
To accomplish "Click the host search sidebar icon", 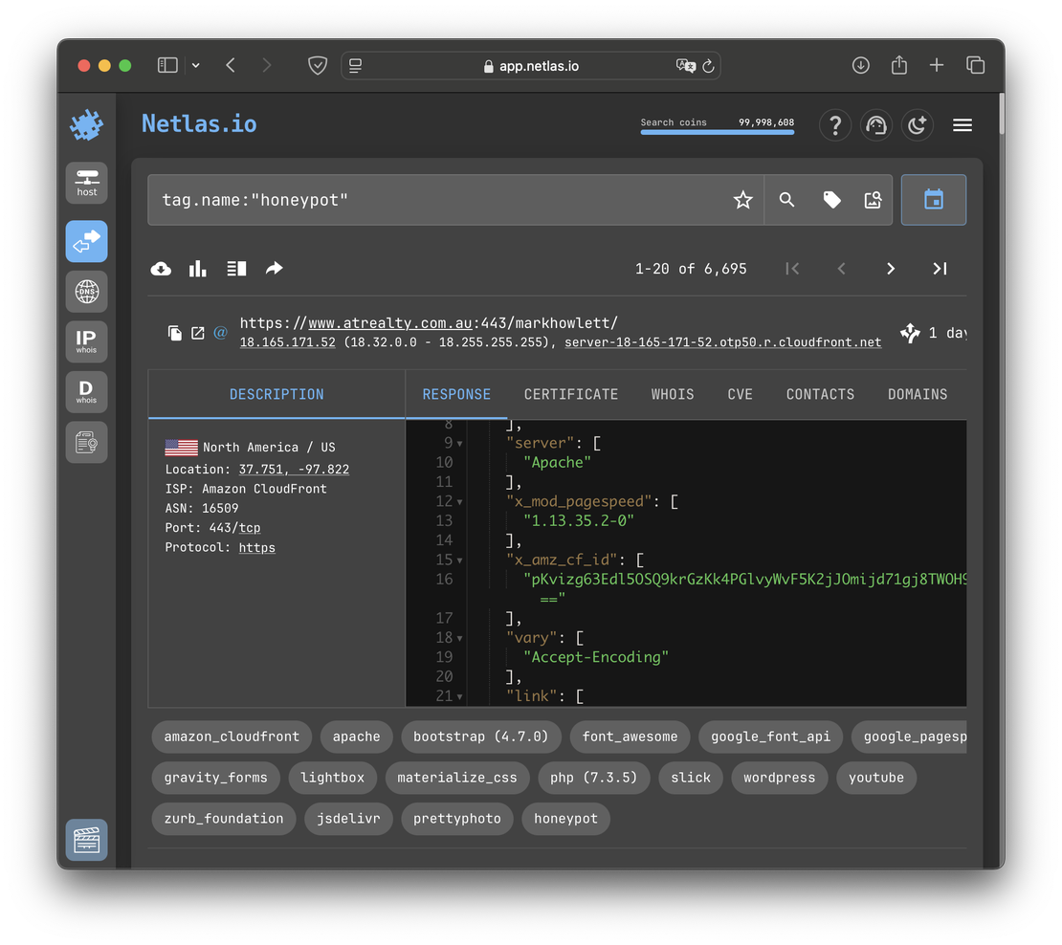I will 87,182.
